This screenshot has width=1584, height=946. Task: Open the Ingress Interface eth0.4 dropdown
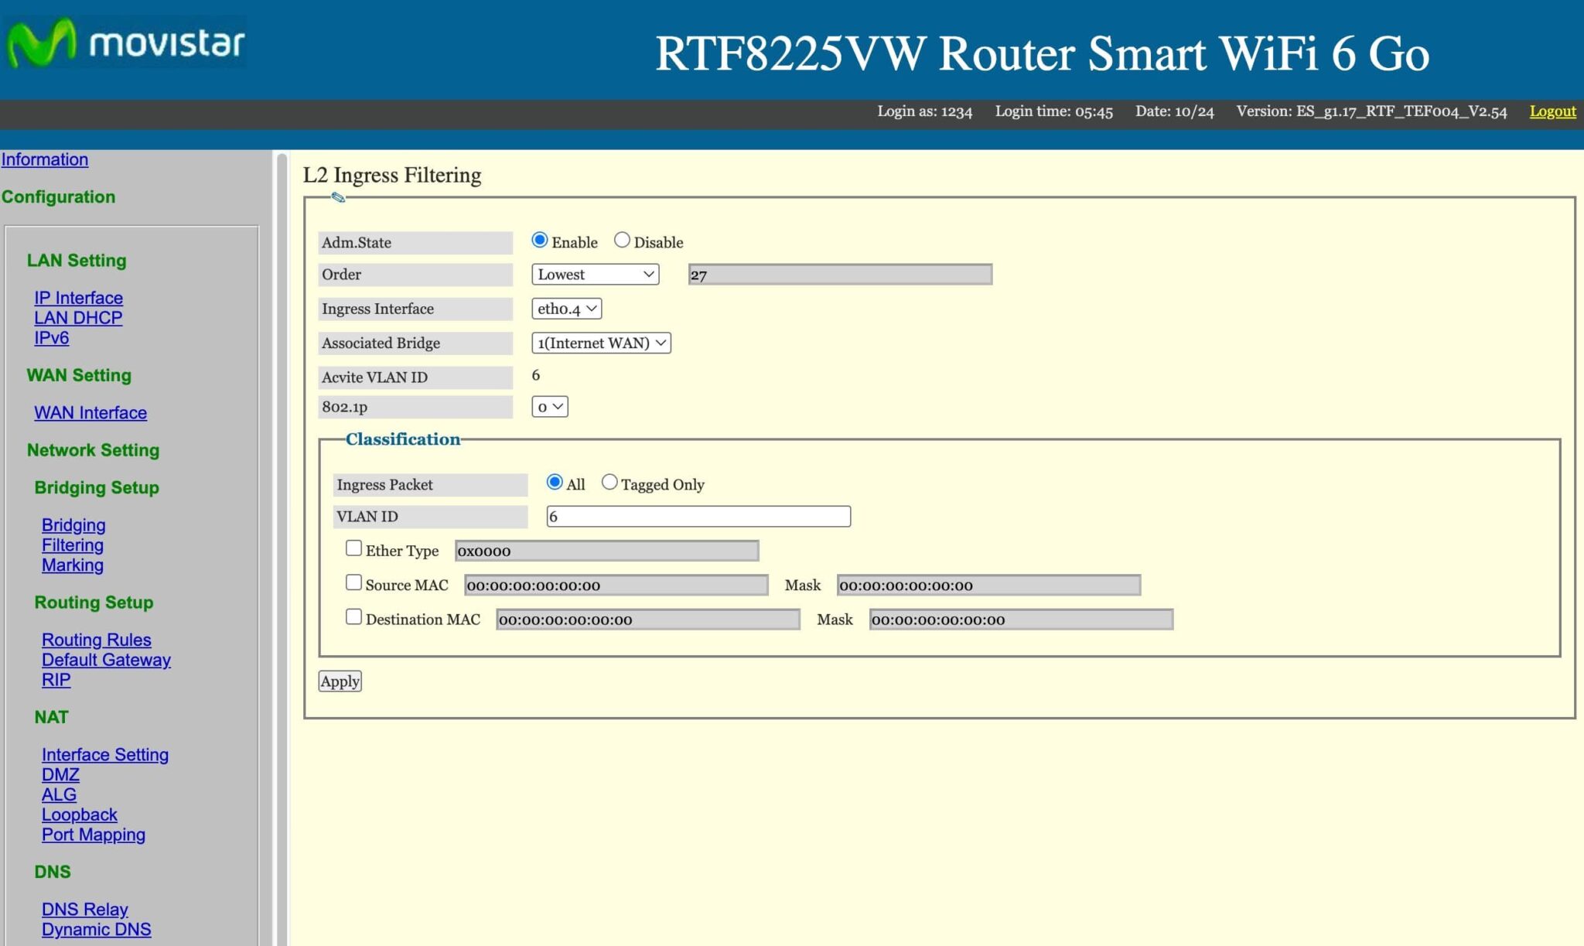click(x=567, y=309)
